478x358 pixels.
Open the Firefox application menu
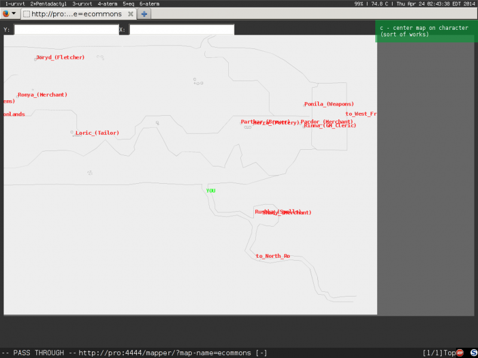click(9, 14)
